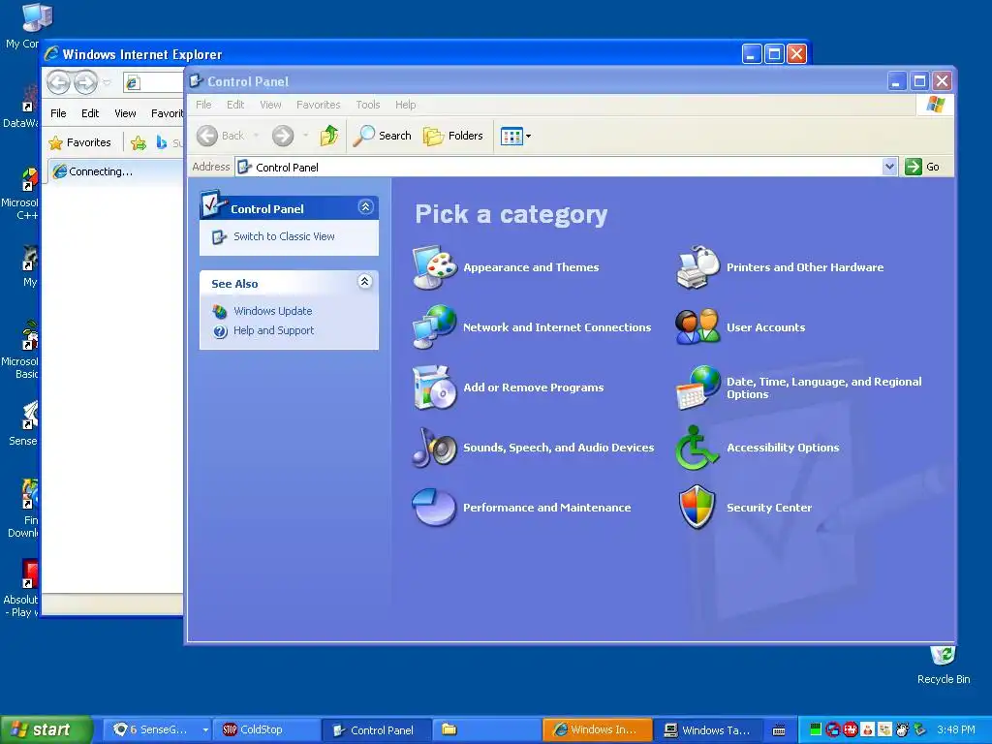The height and width of the screenshot is (744, 992).
Task: Click the Windows Update icon in See Also
Action: tap(220, 311)
